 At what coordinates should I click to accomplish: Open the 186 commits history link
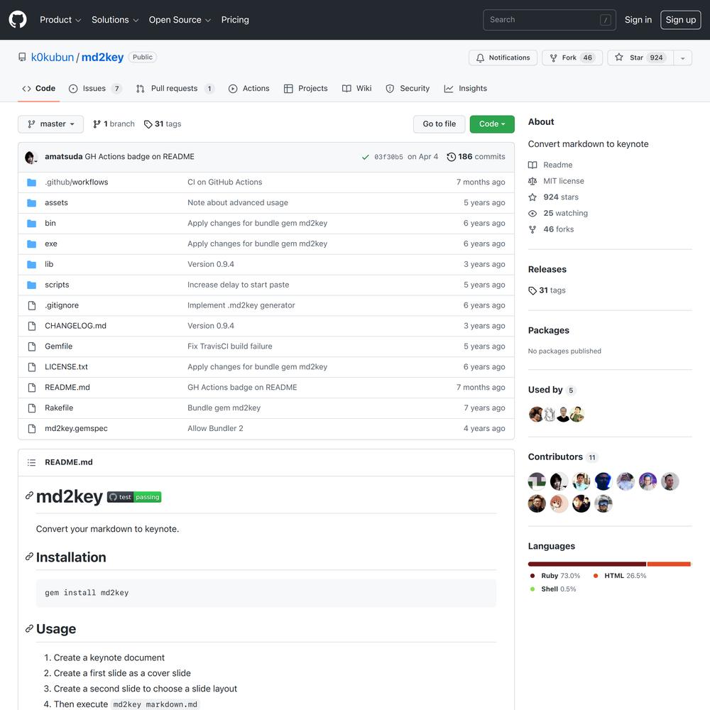(x=476, y=157)
